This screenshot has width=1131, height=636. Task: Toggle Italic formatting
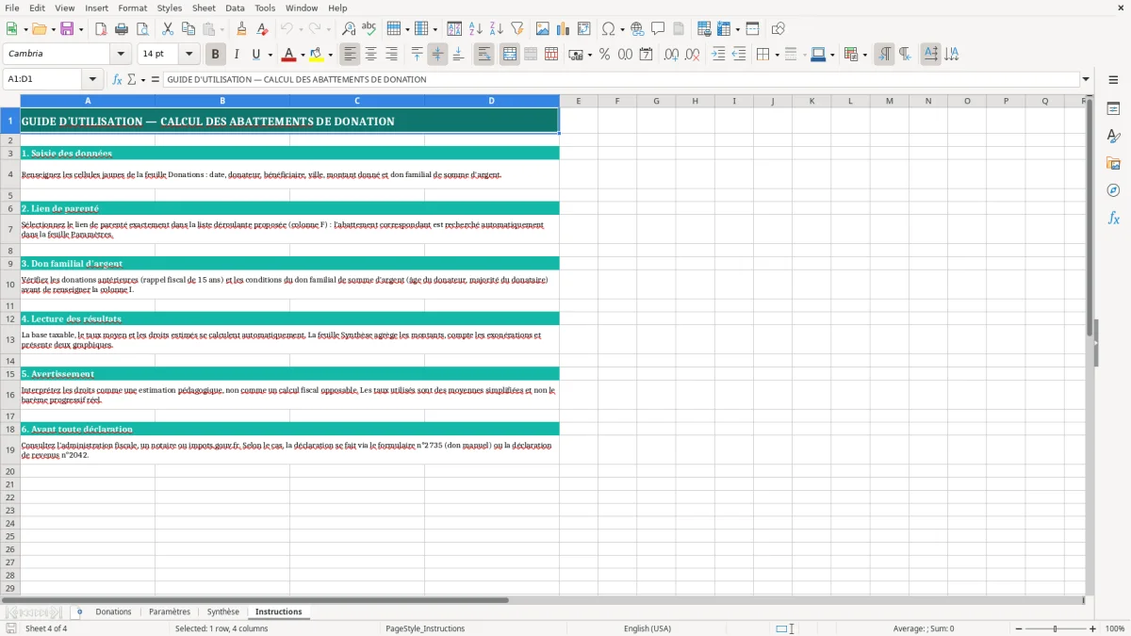point(236,54)
